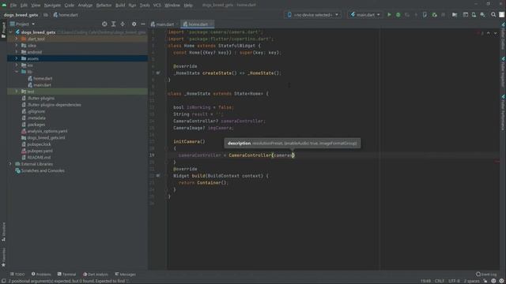Hide the Project panel with the minus icon
506x284 pixels.
143,24
